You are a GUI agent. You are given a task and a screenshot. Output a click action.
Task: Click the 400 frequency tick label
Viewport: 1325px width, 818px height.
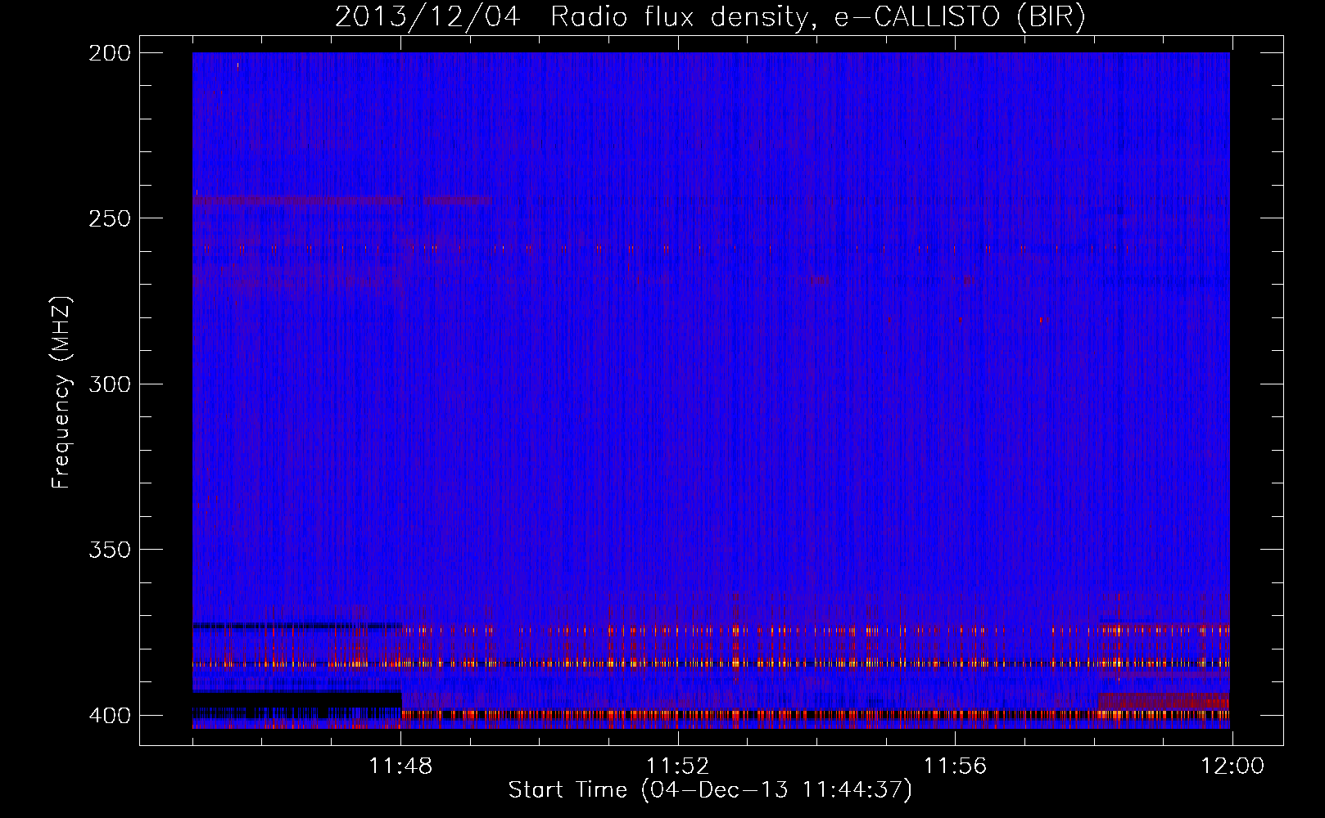[109, 715]
